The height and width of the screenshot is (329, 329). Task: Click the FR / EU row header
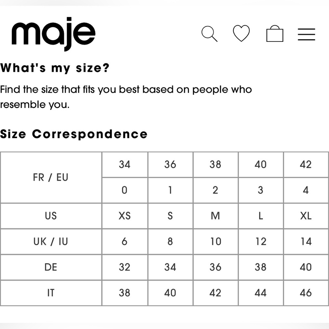(x=51, y=178)
